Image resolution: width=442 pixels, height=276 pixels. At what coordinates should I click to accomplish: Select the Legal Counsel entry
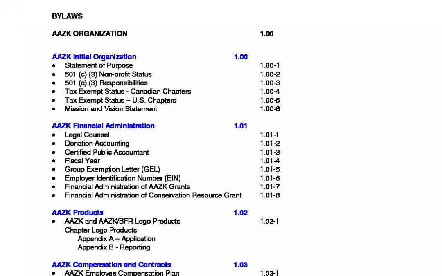87,135
